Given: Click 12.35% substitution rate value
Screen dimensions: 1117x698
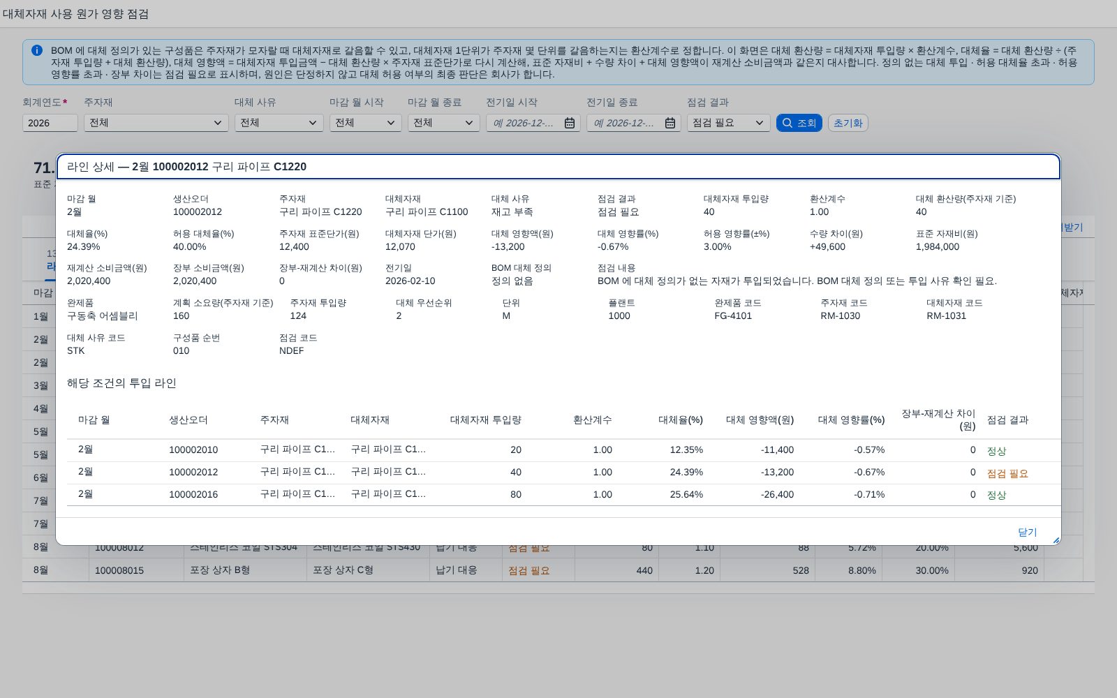Looking at the screenshot, I should (x=686, y=450).
